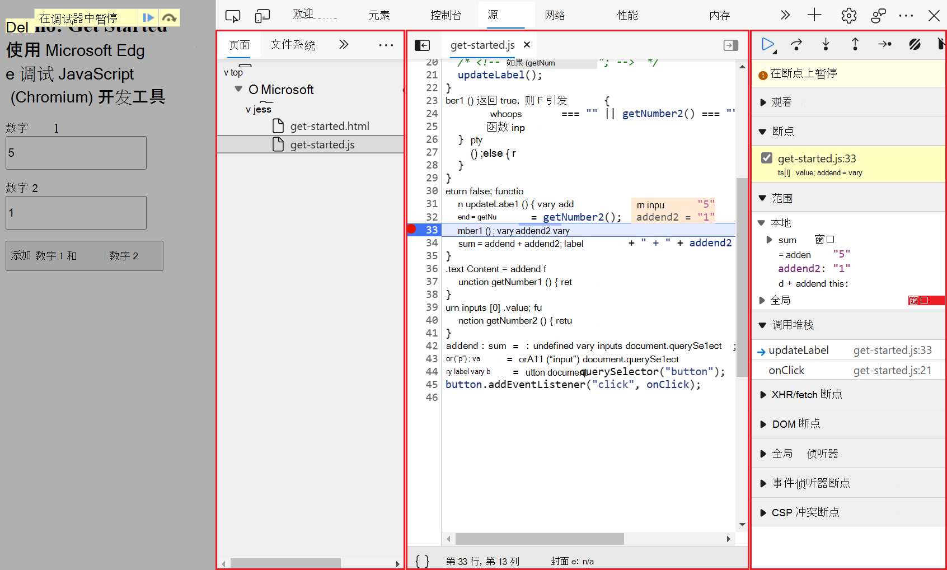Toggle the device emulation icon

point(262,16)
